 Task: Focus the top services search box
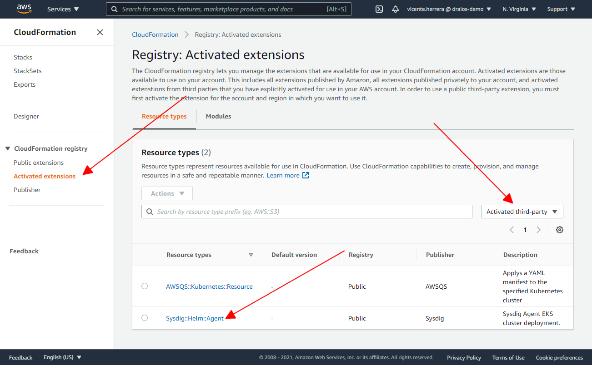point(229,9)
